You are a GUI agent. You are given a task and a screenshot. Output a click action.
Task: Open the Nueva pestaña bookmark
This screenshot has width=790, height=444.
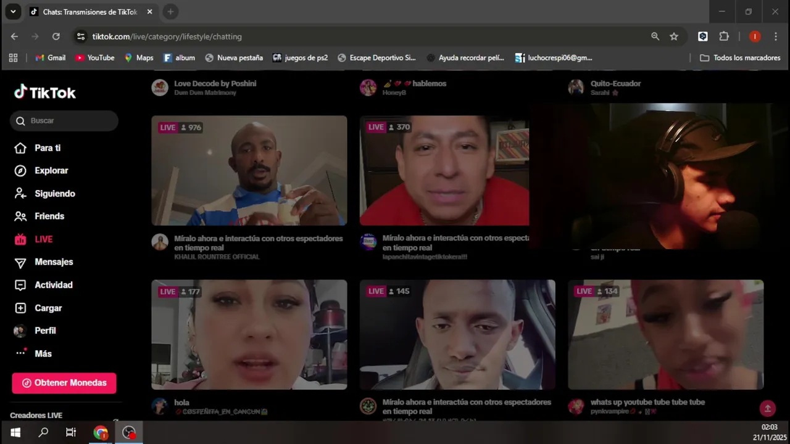coord(234,58)
